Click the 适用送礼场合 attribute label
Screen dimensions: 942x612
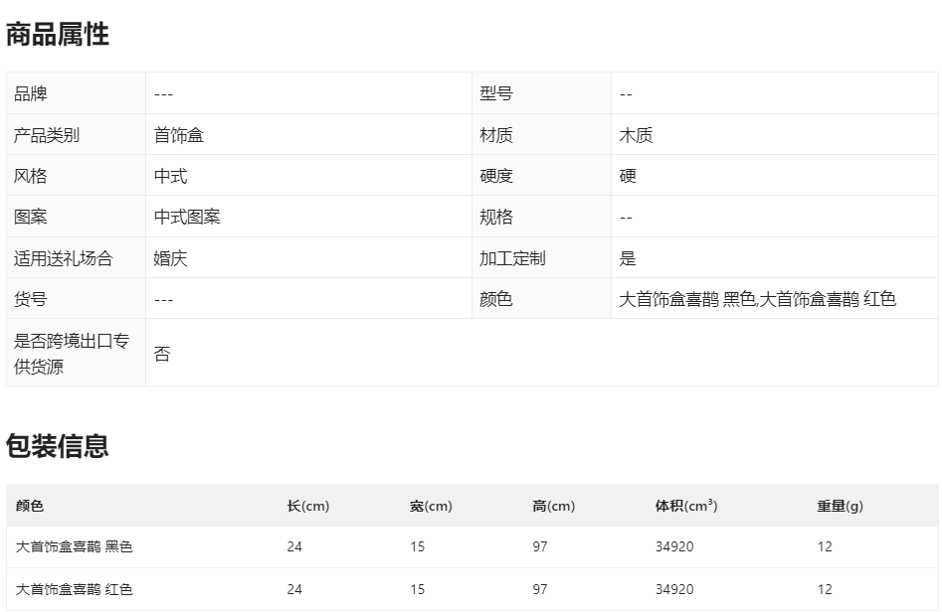point(64,258)
